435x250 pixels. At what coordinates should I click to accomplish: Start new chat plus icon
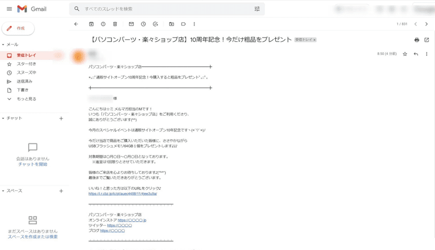[61, 118]
